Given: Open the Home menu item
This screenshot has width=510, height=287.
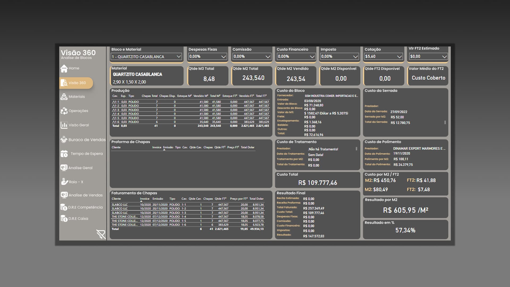Looking at the screenshot, I should tap(74, 68).
